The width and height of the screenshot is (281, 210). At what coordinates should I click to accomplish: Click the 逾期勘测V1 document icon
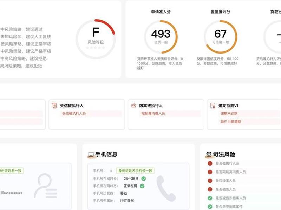point(213,106)
